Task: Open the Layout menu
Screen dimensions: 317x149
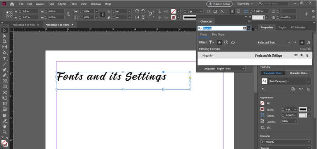Action: point(40,4)
